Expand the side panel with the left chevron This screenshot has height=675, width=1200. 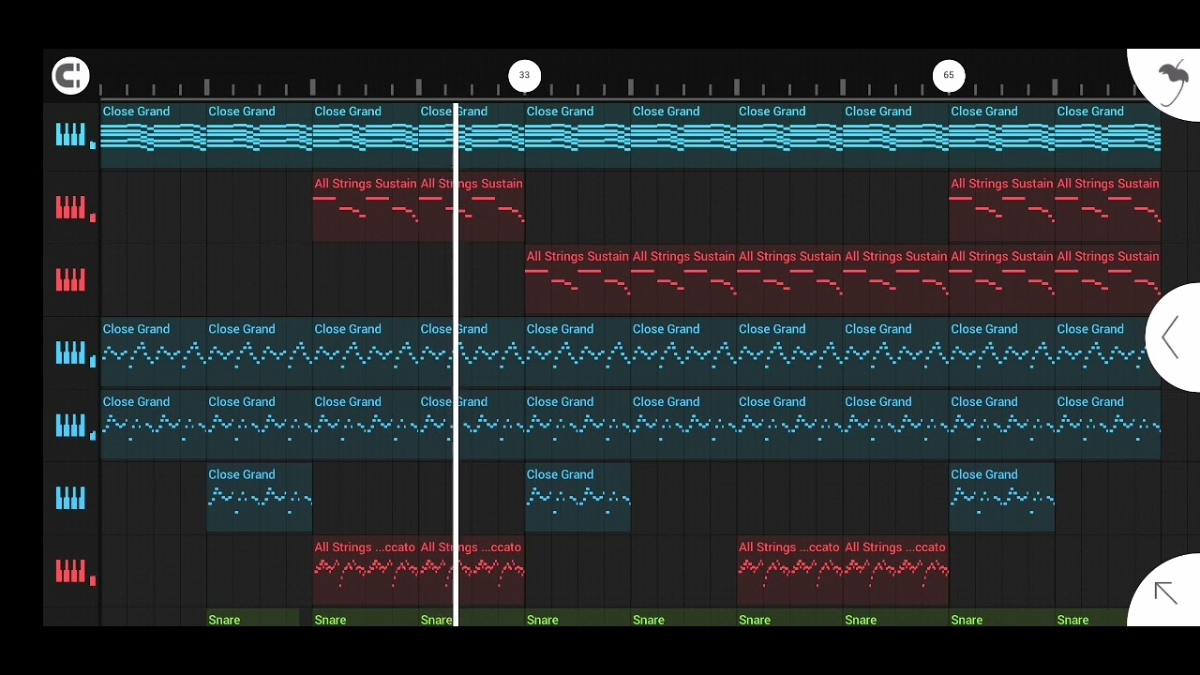[x=1170, y=337]
